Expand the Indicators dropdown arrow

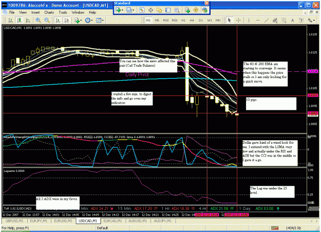pos(81,20)
